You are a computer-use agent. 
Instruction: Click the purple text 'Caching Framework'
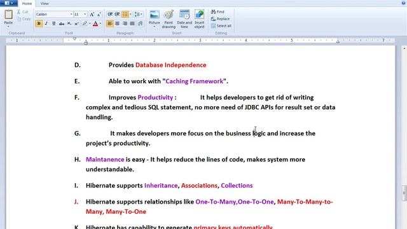[194, 81]
